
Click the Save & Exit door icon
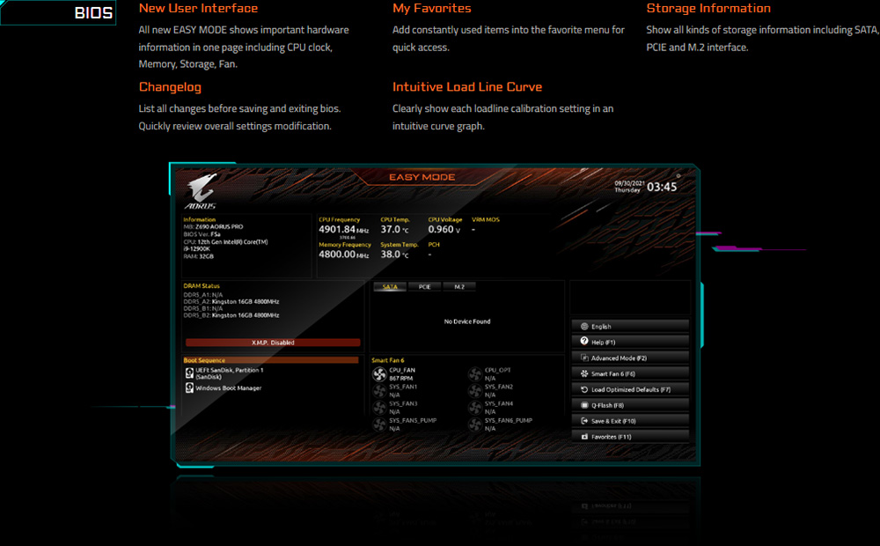[584, 421]
